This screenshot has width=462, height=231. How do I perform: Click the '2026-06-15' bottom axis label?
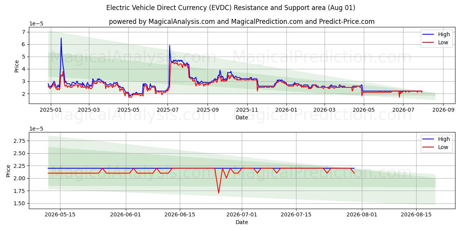(180, 215)
